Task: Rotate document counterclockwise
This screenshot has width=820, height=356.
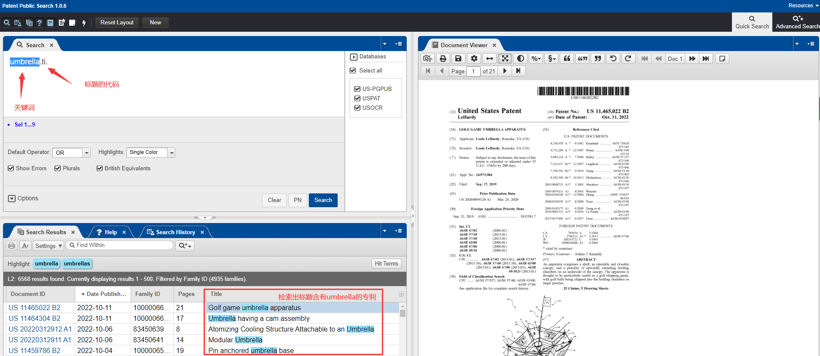Action: point(613,59)
